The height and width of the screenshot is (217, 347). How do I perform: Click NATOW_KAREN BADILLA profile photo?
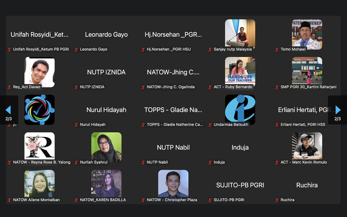(x=106, y=184)
